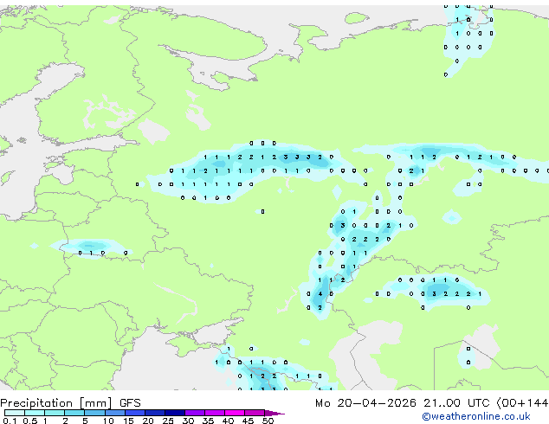
Task: Select the 15–20 mm legend swatch
Action: click(x=134, y=413)
